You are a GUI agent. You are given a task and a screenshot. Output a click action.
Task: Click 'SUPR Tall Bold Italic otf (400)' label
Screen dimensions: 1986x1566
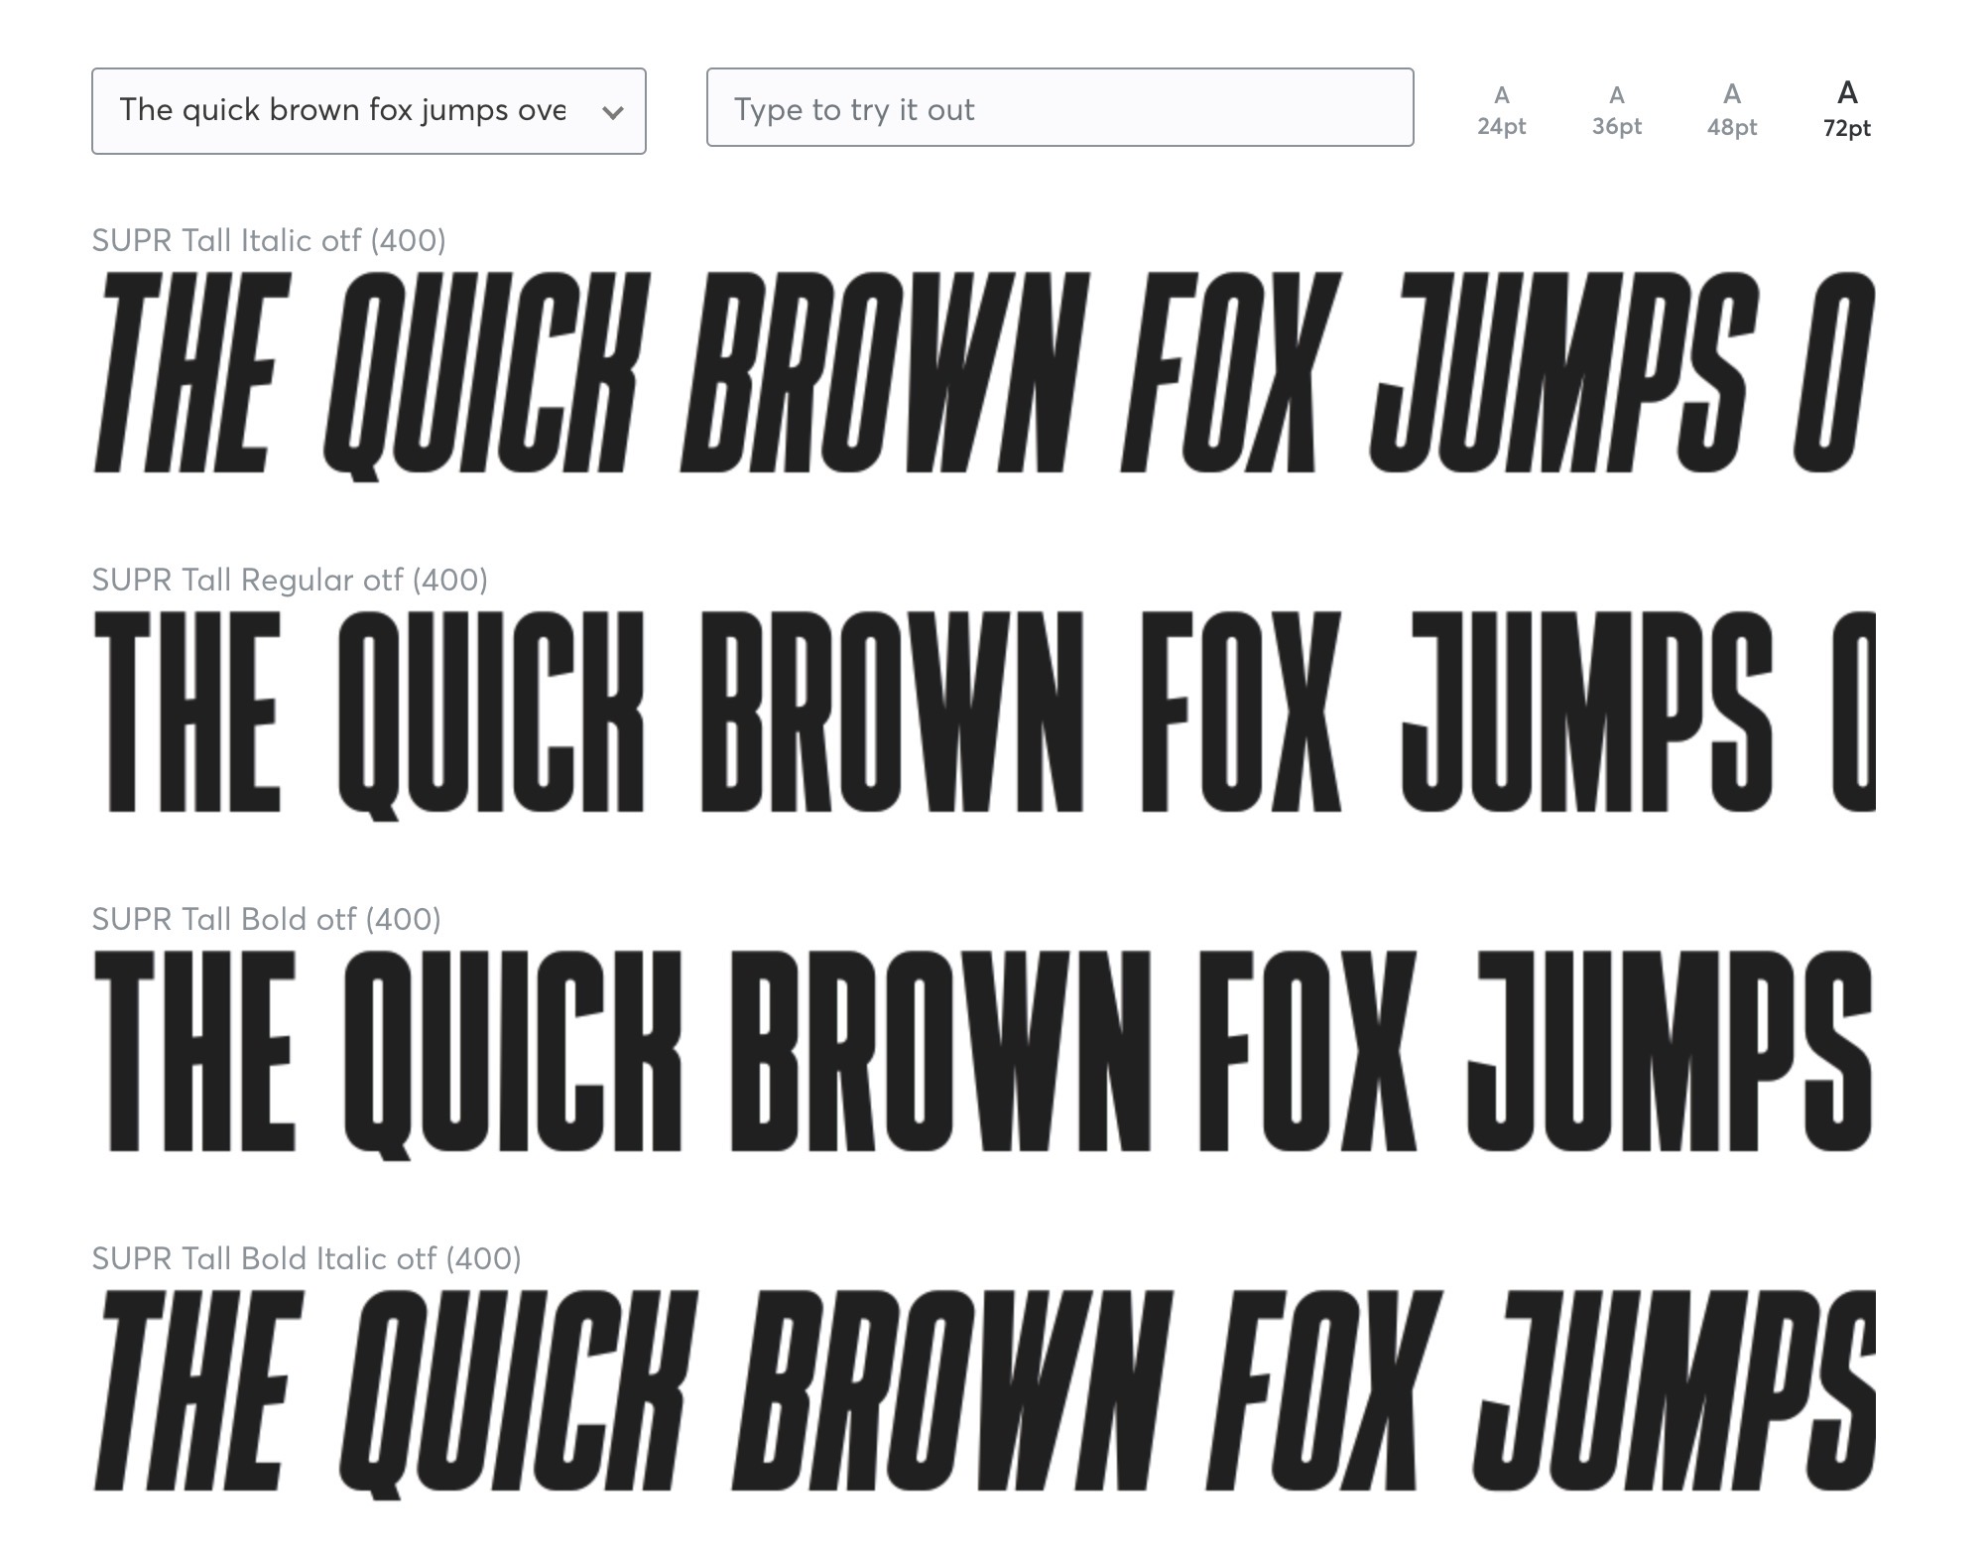tap(307, 1258)
